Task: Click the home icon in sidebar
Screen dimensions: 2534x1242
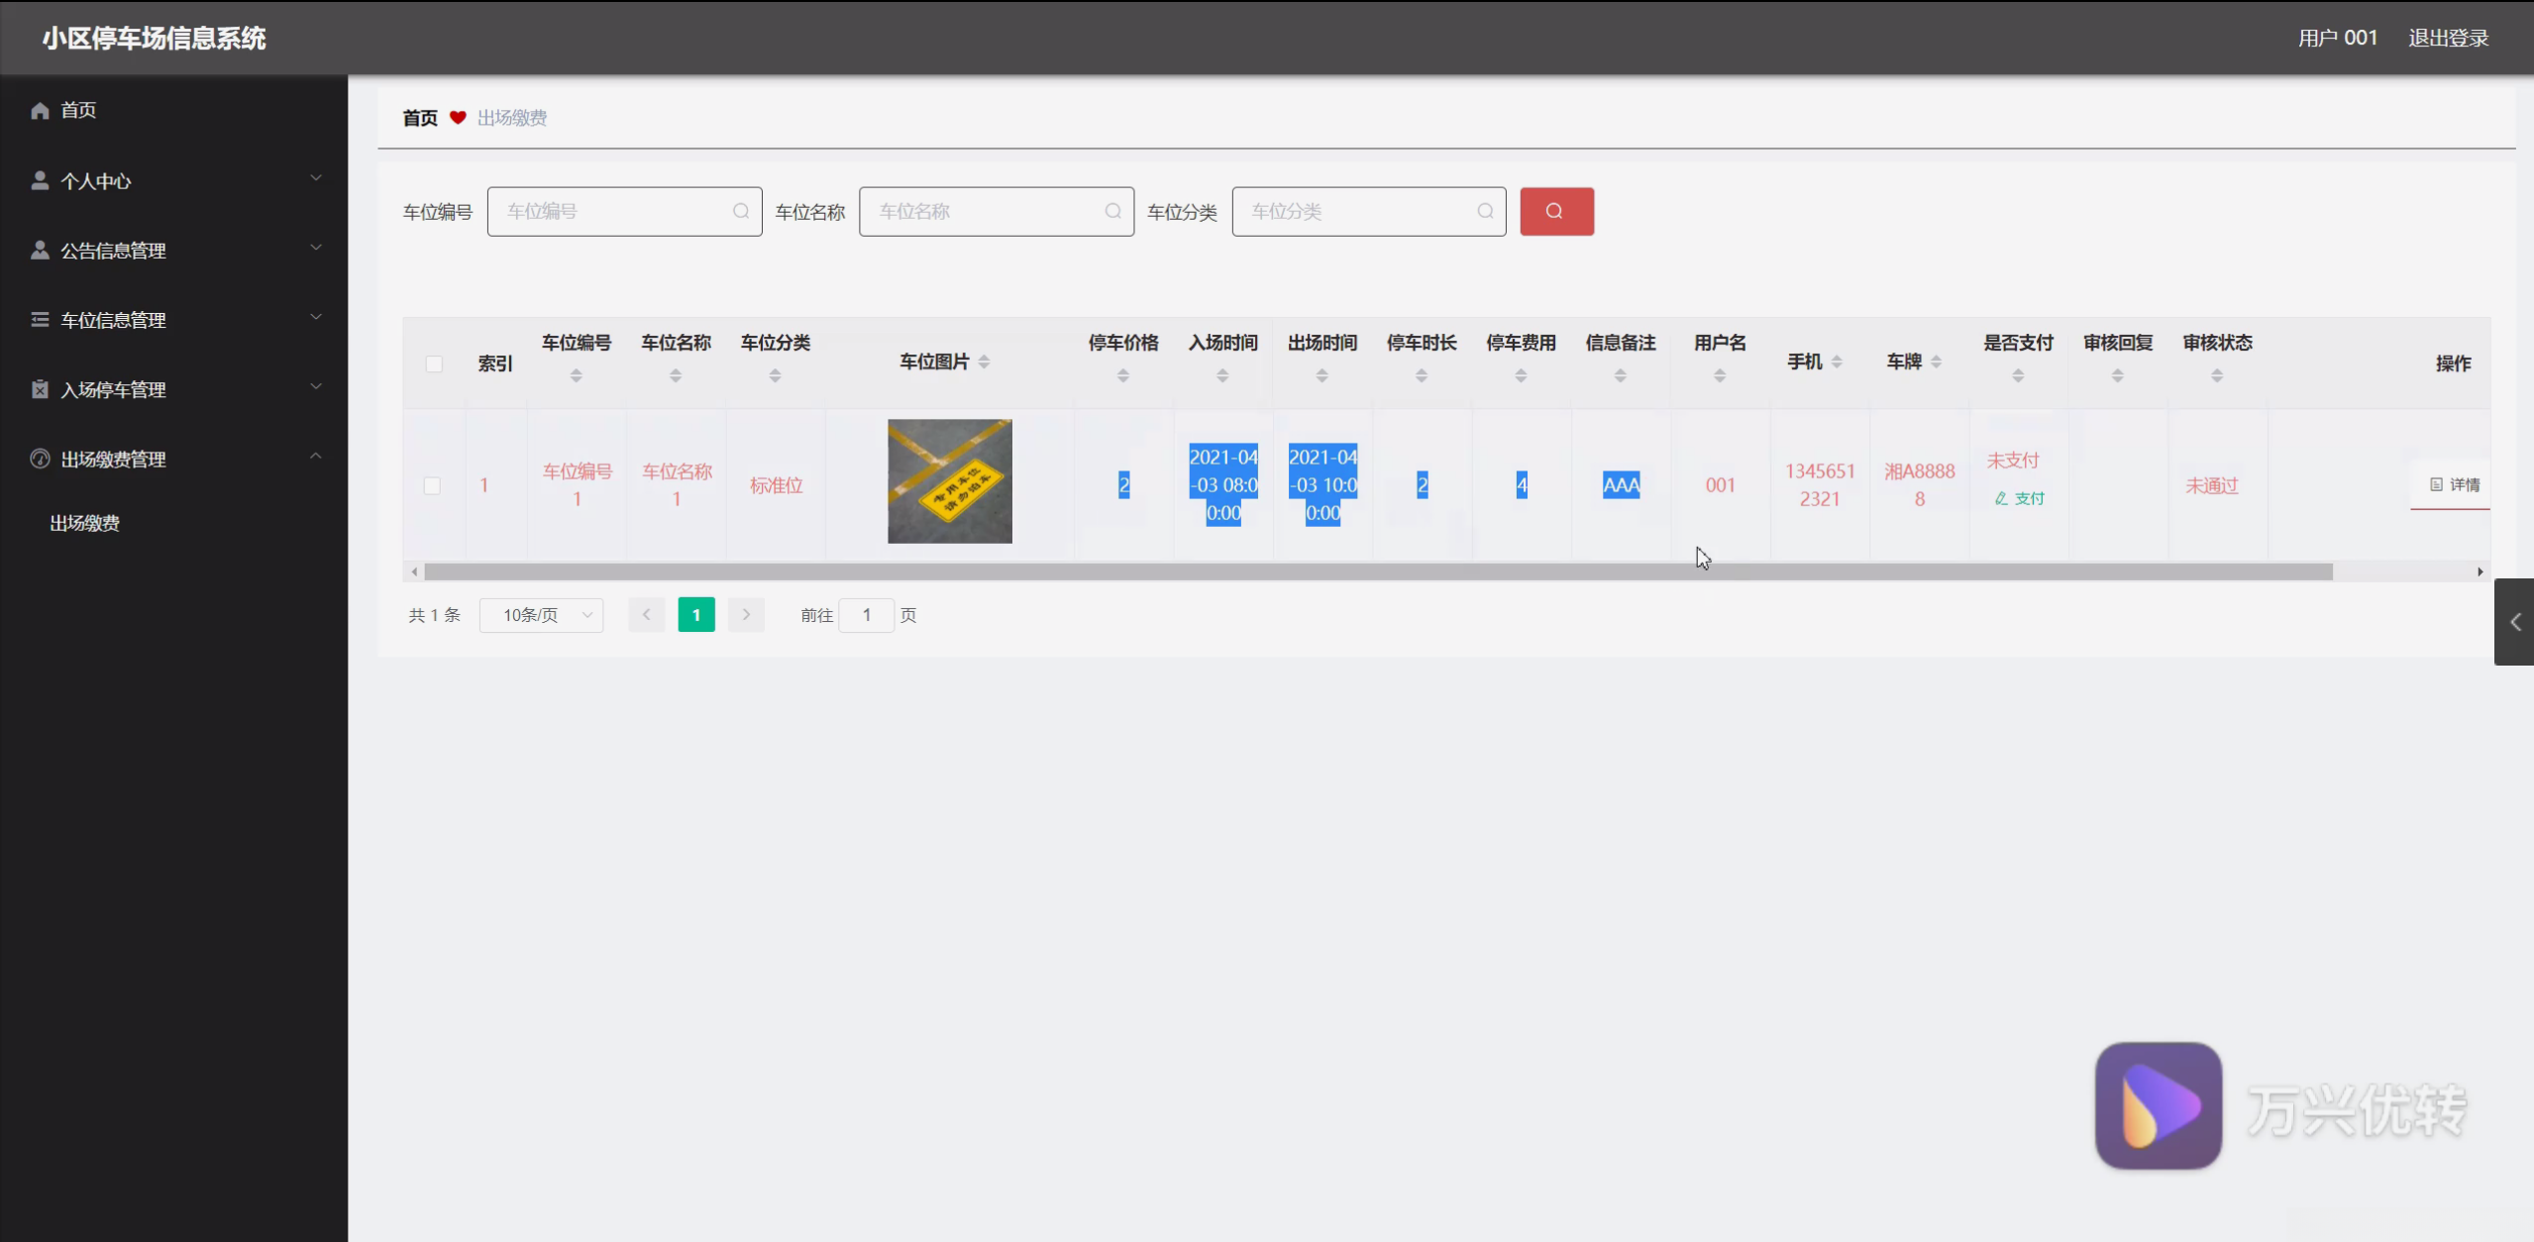Action: coord(40,111)
